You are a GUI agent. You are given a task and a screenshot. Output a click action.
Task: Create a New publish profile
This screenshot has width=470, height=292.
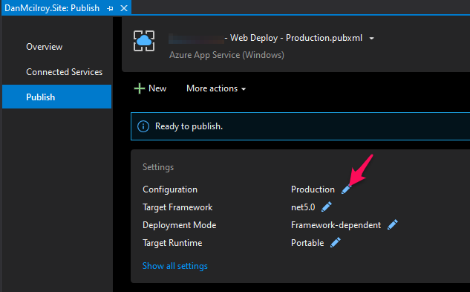(x=150, y=88)
